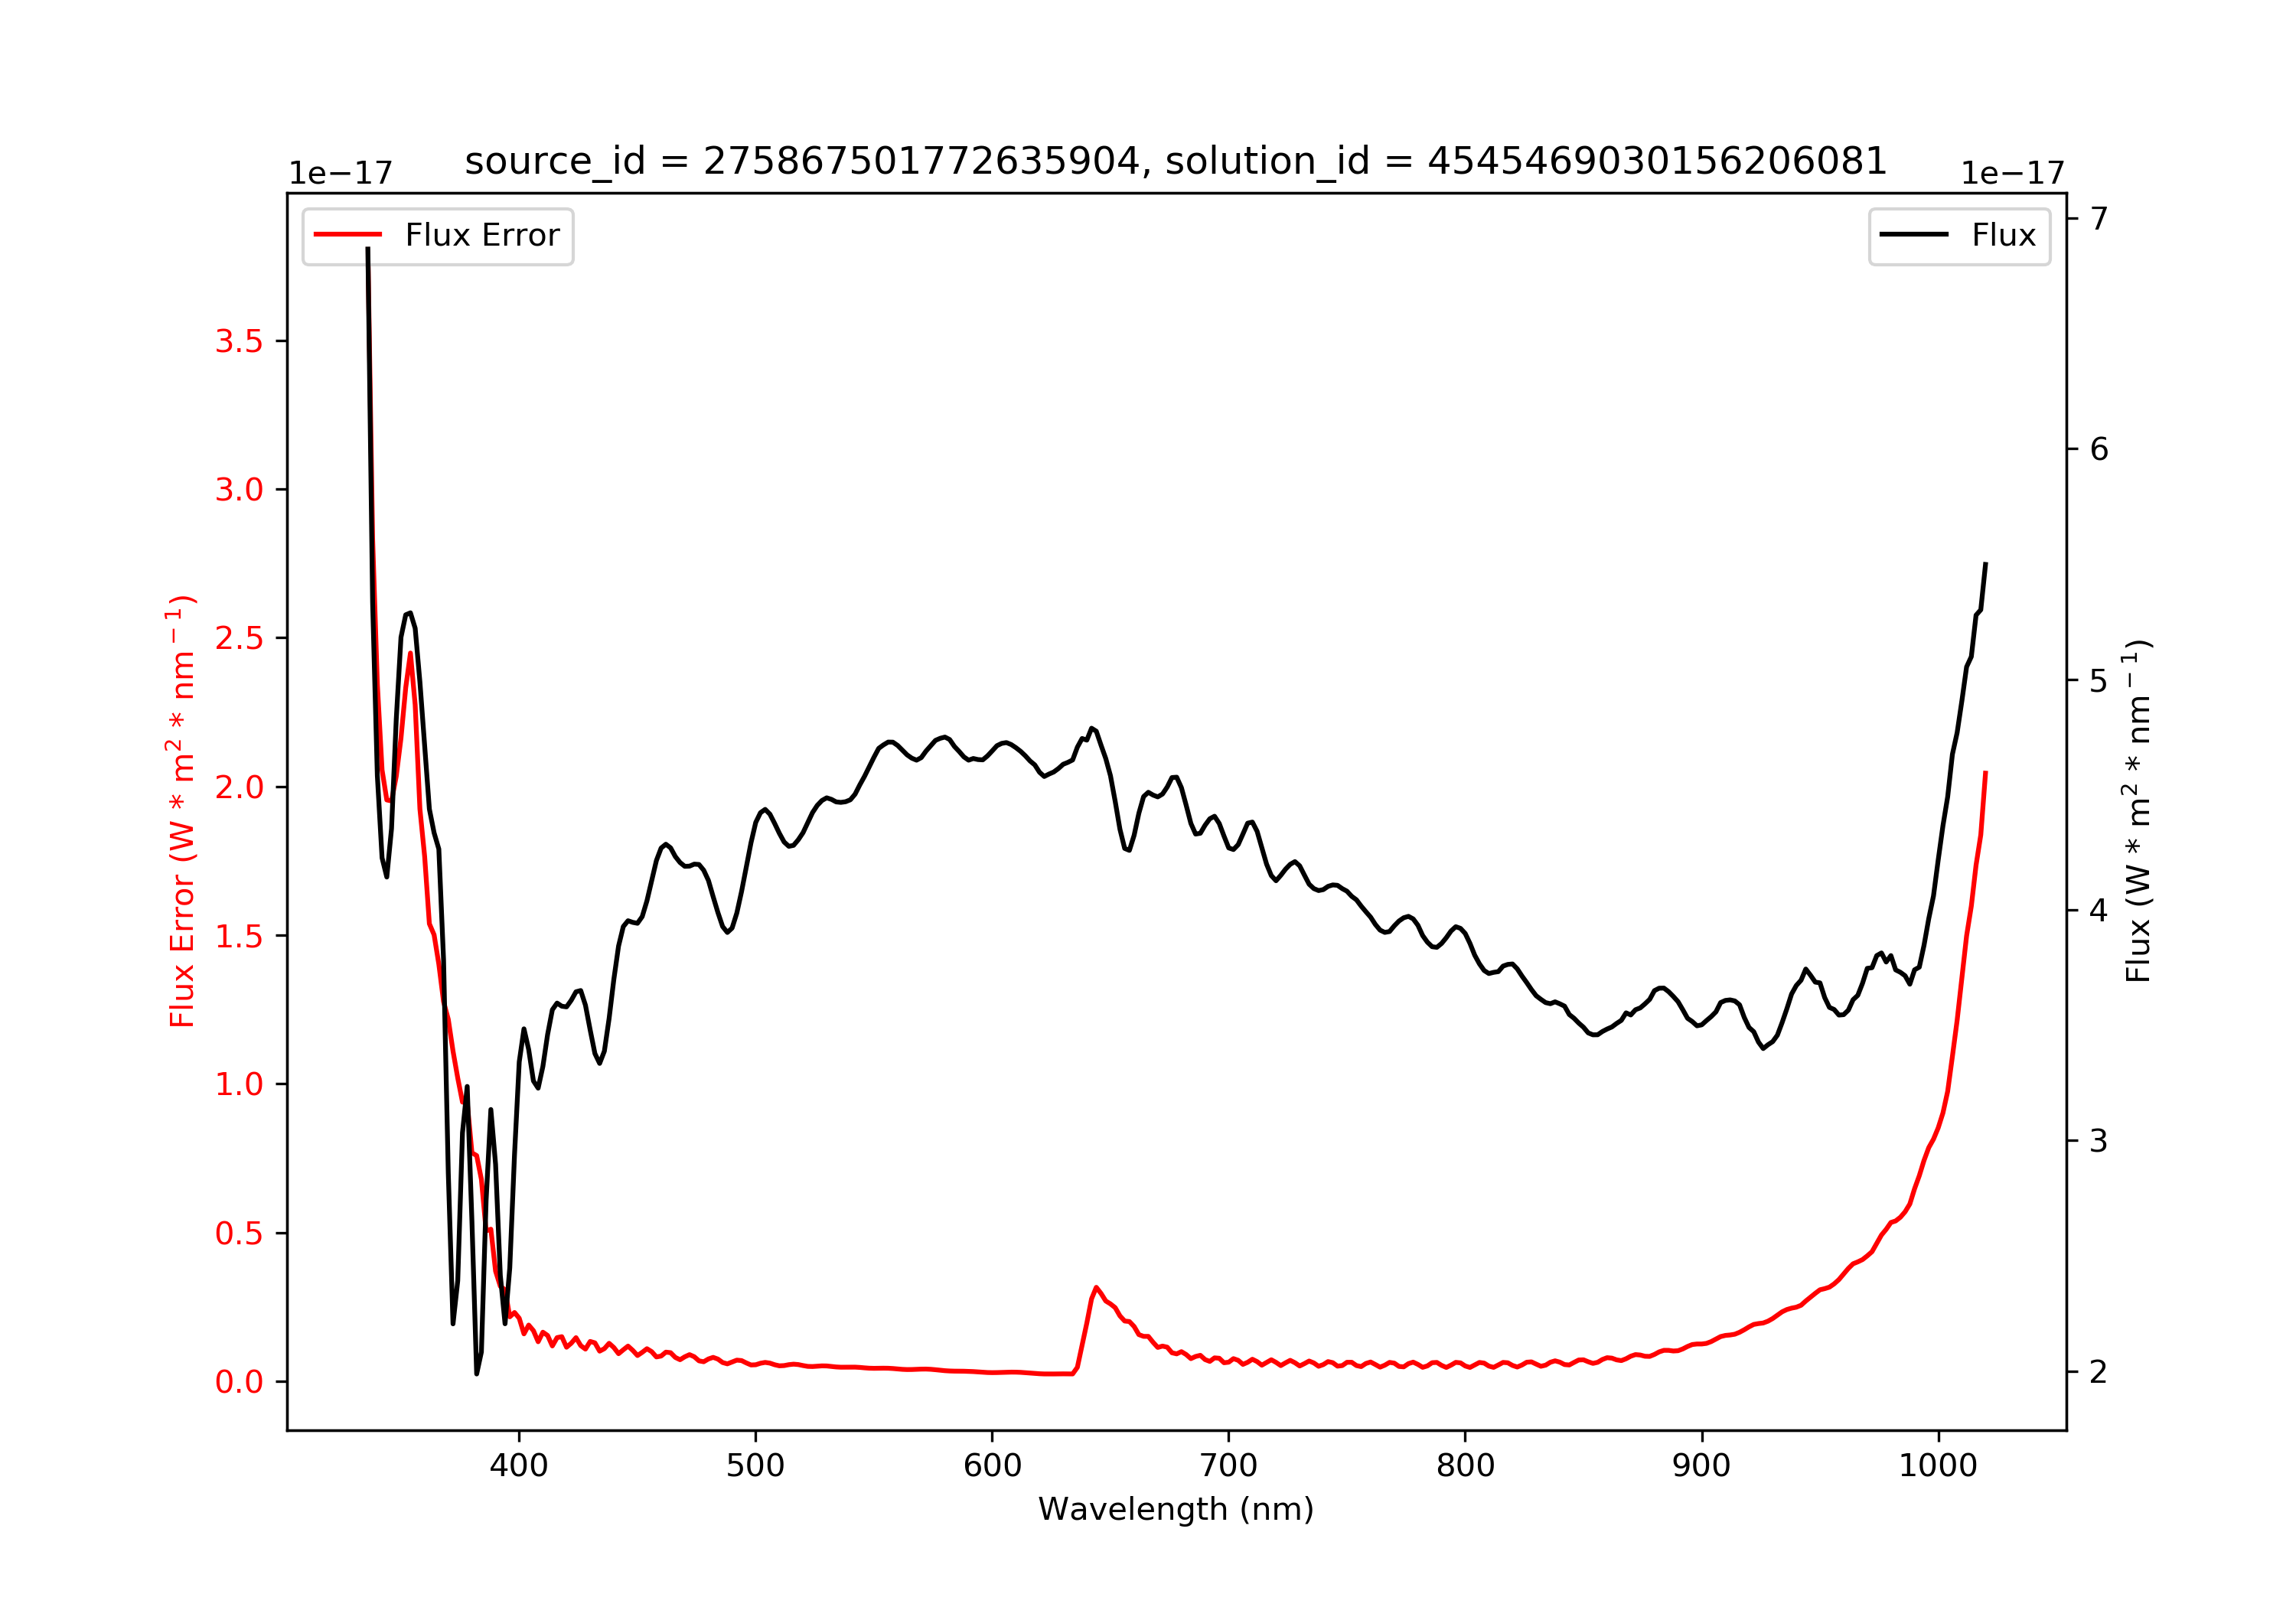This screenshot has width=2296, height=1607.
Task: Click the 0.0 tick on left axis
Action: point(239,1382)
